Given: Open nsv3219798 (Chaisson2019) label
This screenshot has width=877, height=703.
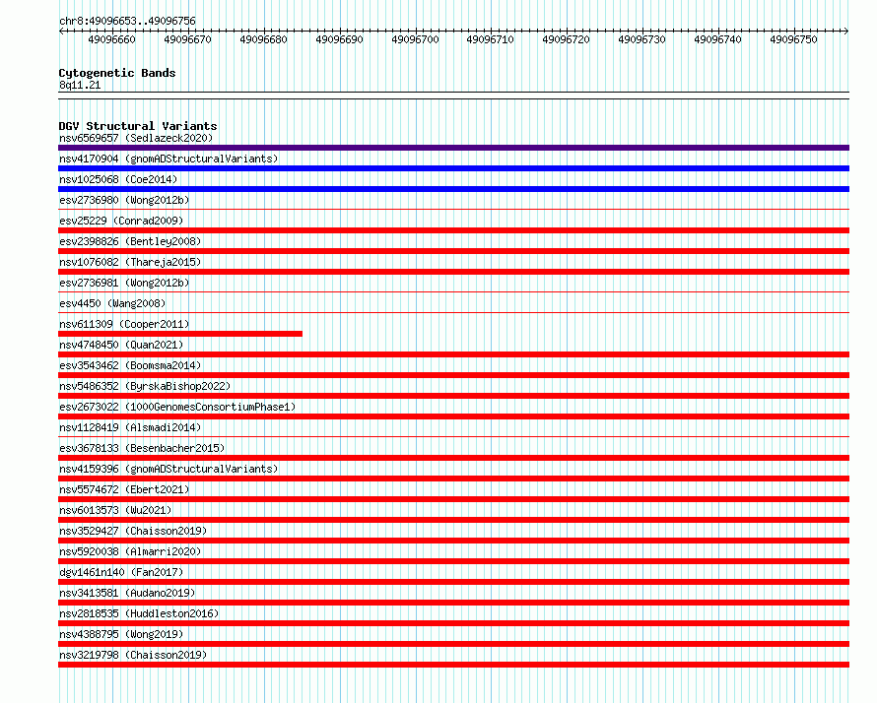Looking at the screenshot, I should tap(133, 655).
